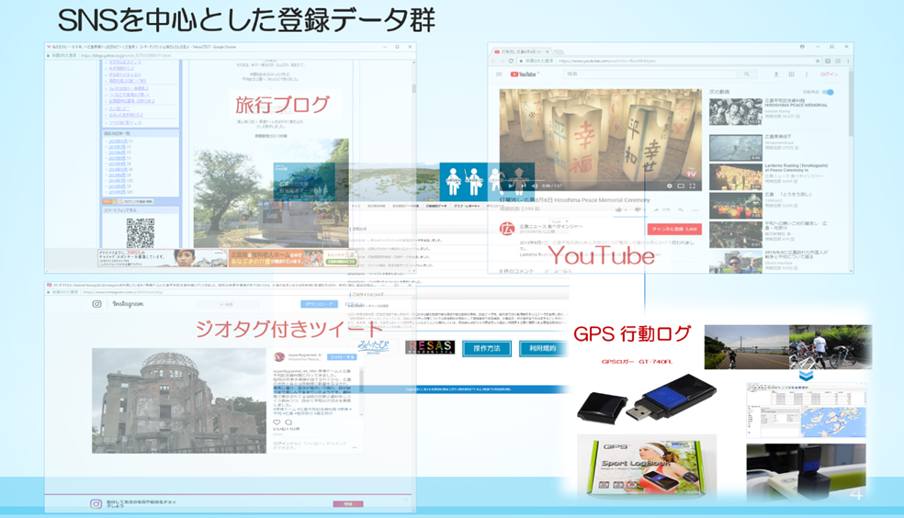The image size is (904, 518).
Task: Click the blog park tree photo
Action: click(x=271, y=193)
